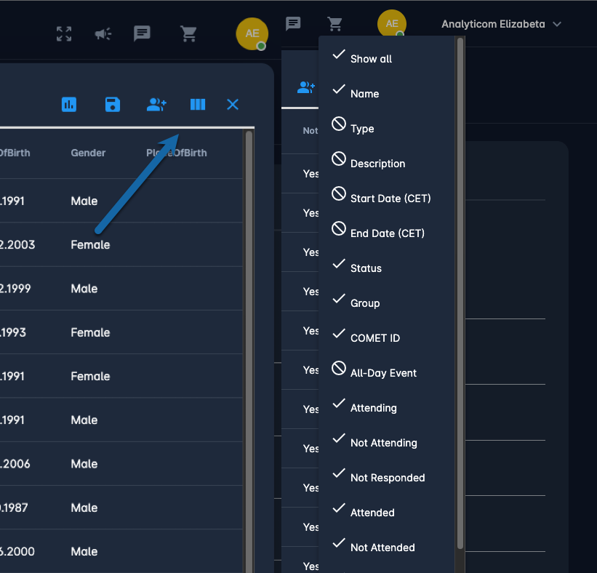Click the add person icon beside save

coord(156,105)
